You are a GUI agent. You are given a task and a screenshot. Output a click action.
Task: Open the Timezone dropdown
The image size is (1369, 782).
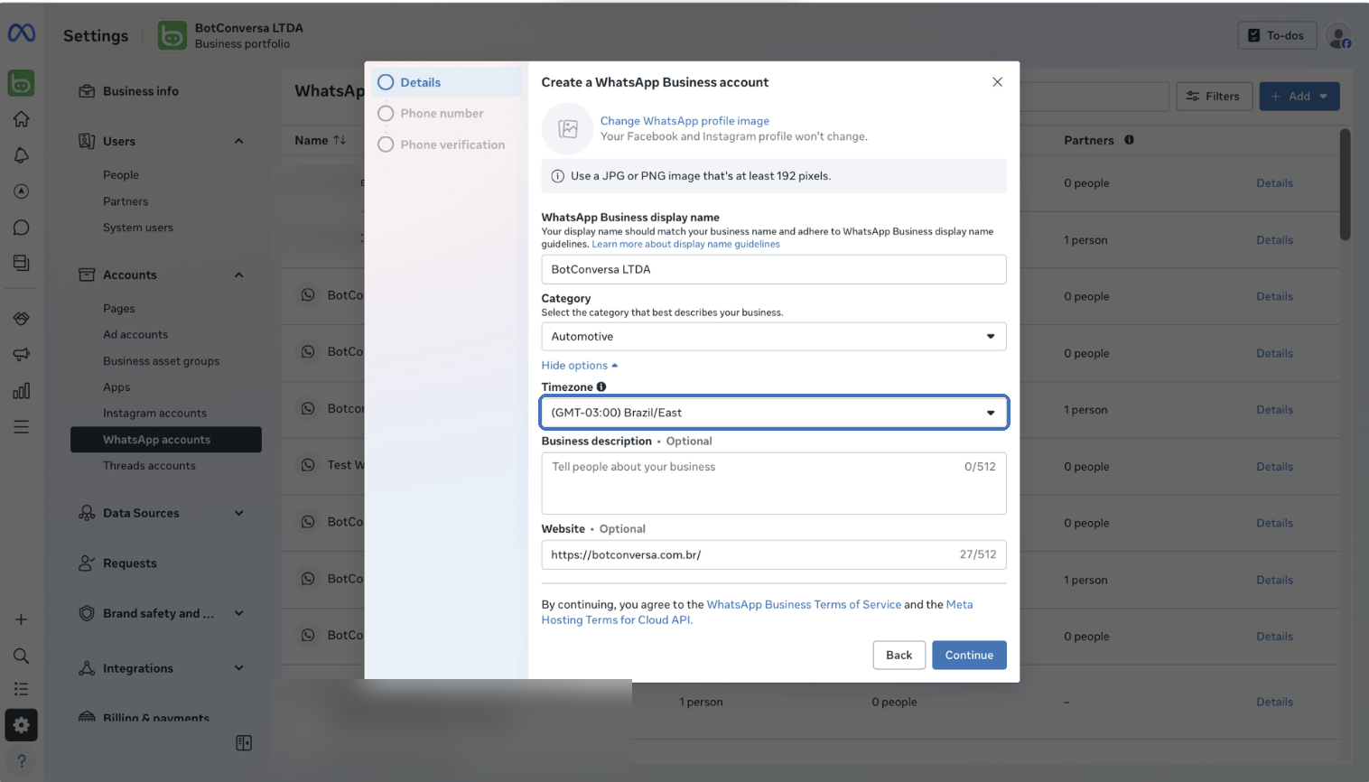pos(774,413)
